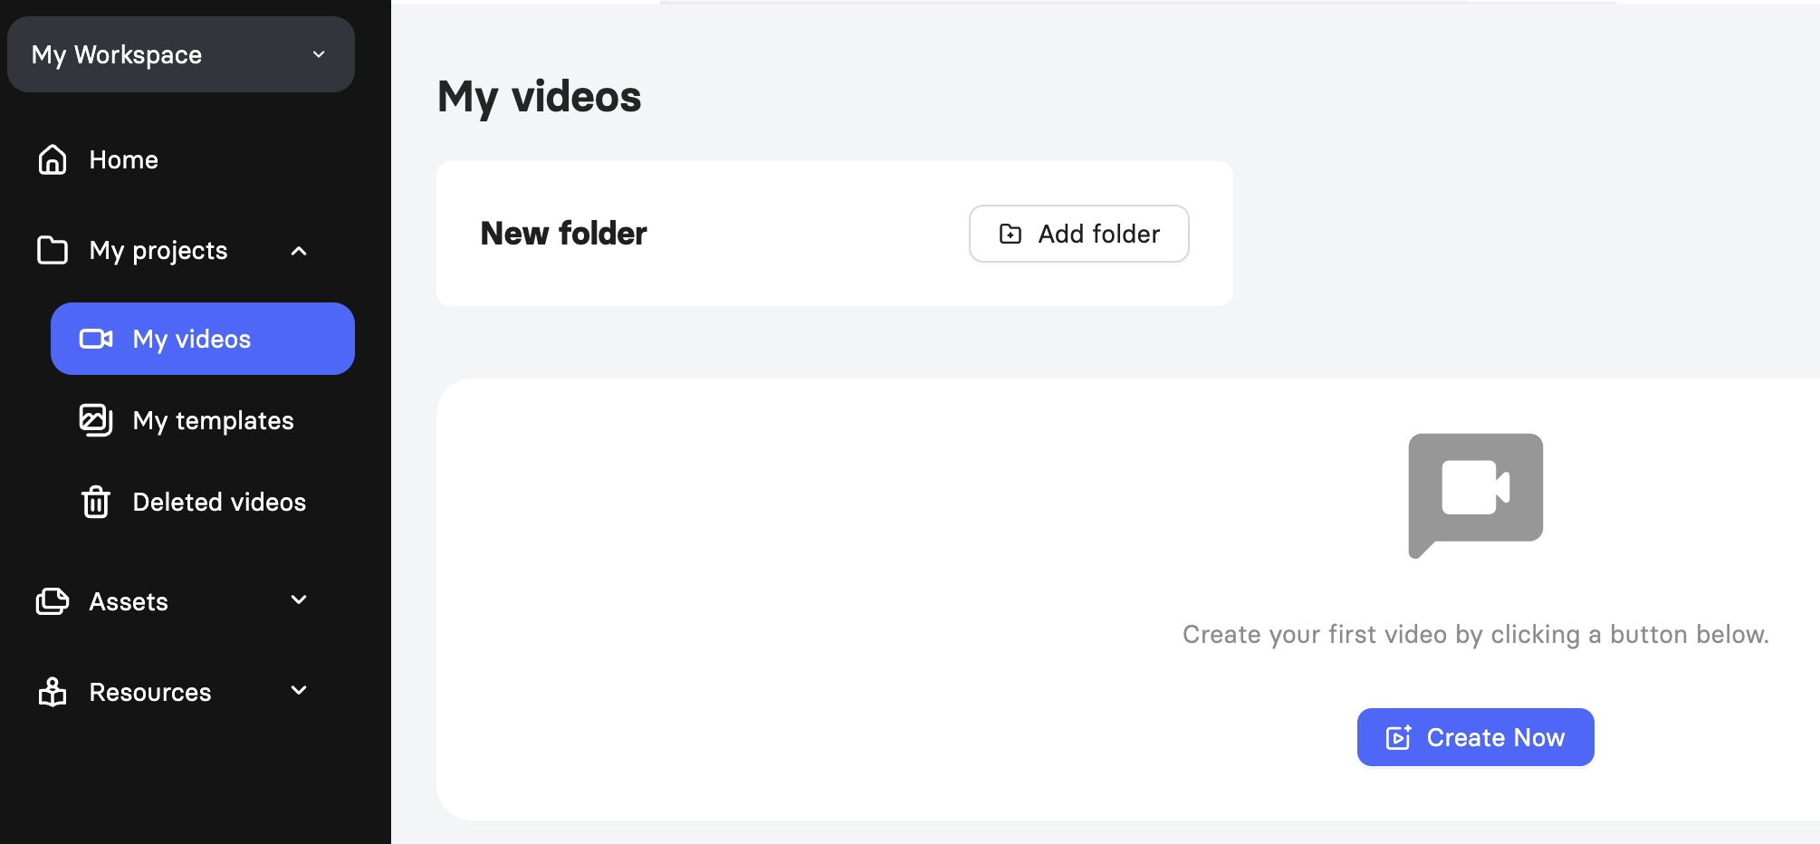1820x844 pixels.
Task: Click the large gray video camera placeholder
Action: pyautogui.click(x=1476, y=495)
